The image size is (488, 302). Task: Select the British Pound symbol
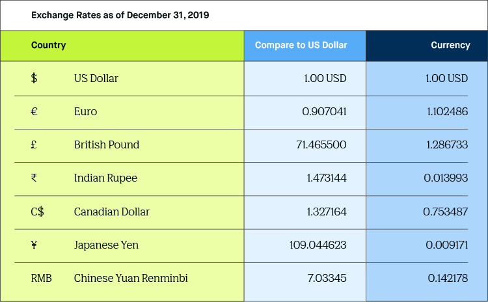tap(34, 145)
